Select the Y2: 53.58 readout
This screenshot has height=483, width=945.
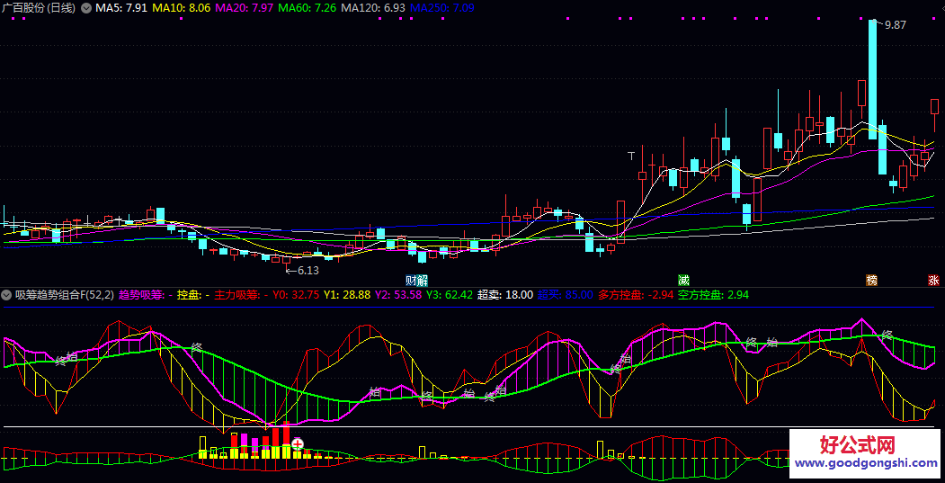397,295
